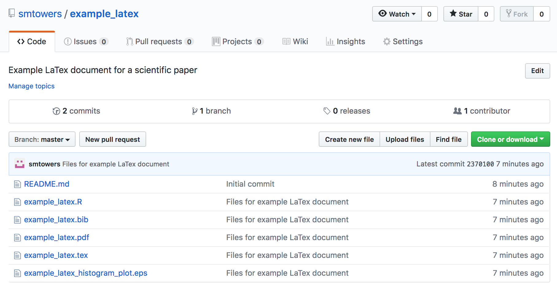557x288 pixels.
Task: Open the forks count next to Fork
Action: (542, 14)
